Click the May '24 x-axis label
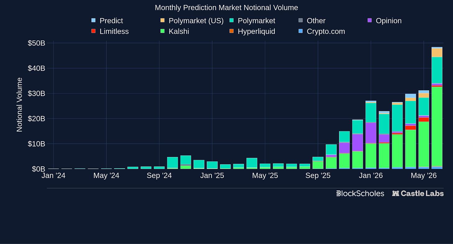453x244 pixels. (x=106, y=176)
